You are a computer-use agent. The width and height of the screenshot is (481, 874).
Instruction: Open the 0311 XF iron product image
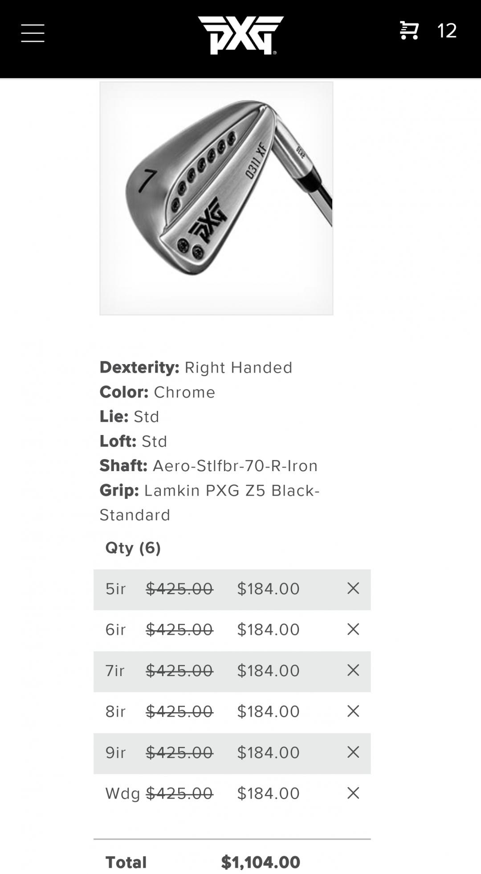(216, 198)
